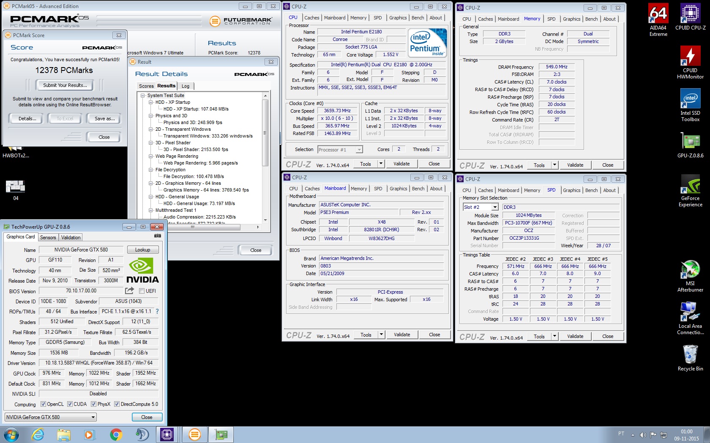Screen dimensions: 710x443
Task: Open Tools dropdown arrow in Memory window
Action: pos(554,165)
